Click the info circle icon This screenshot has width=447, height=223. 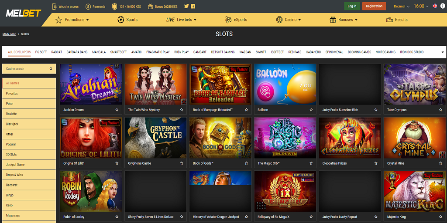(443, 6)
